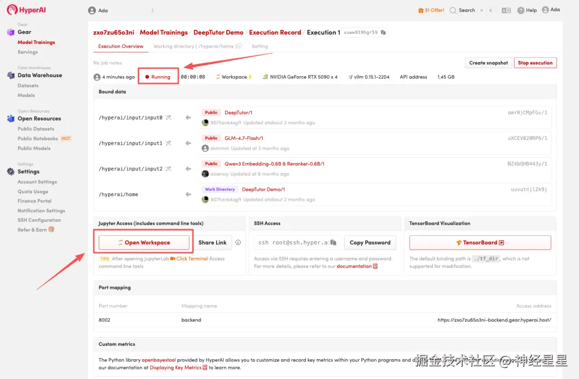
Task: Open the DeepTutor/1 dataset link
Action: coord(239,112)
